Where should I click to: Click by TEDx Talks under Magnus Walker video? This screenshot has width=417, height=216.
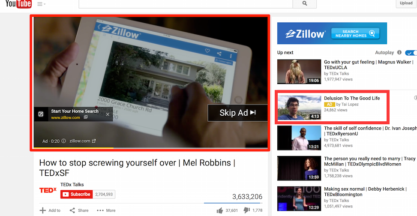336,73
